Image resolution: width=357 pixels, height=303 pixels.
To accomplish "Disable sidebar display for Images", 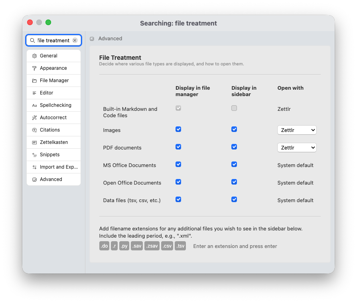I will (x=234, y=129).
